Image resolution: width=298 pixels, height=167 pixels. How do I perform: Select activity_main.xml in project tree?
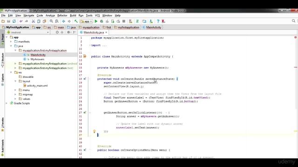coord(37,86)
